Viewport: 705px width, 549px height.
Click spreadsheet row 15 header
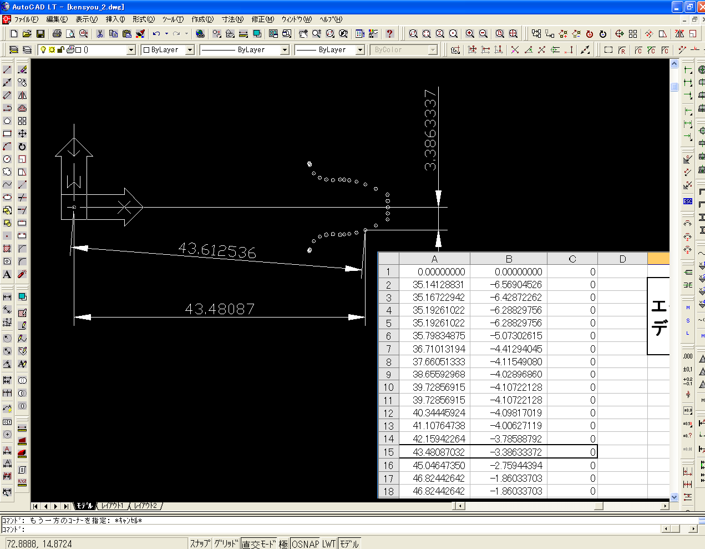click(x=388, y=452)
